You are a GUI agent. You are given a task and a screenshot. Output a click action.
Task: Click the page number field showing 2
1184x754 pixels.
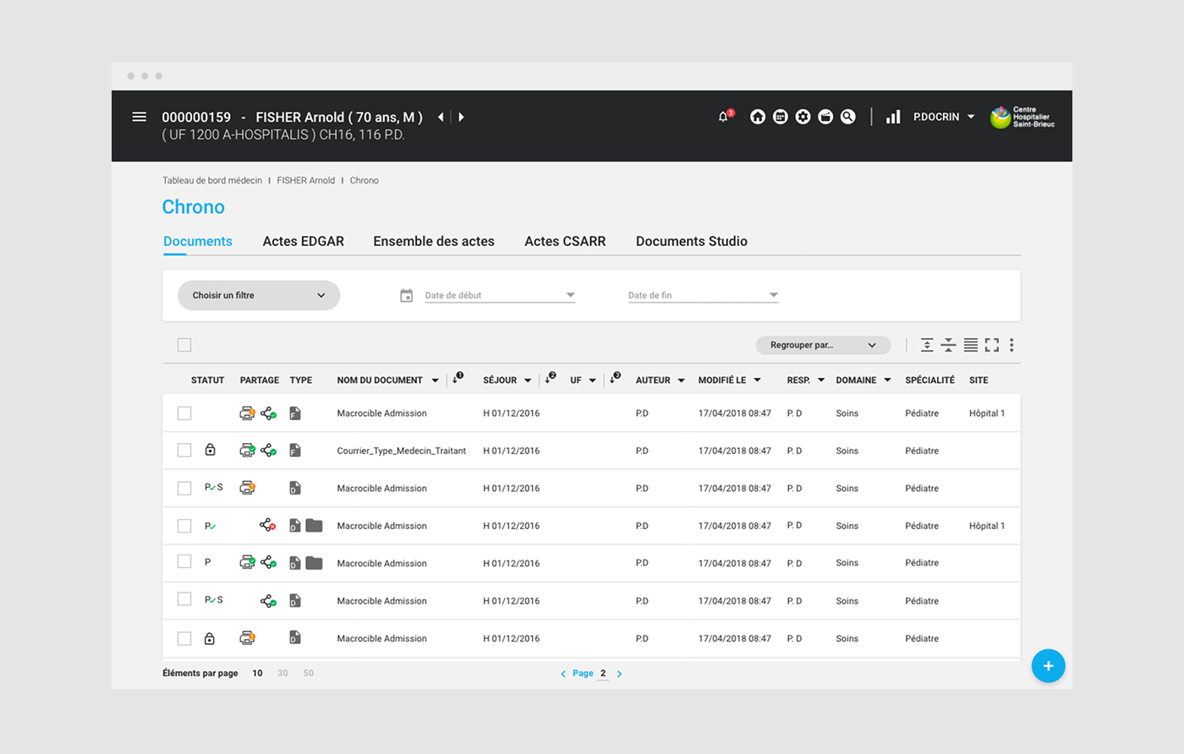point(603,674)
